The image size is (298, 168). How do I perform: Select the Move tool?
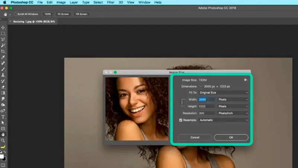[x=3, y=28]
